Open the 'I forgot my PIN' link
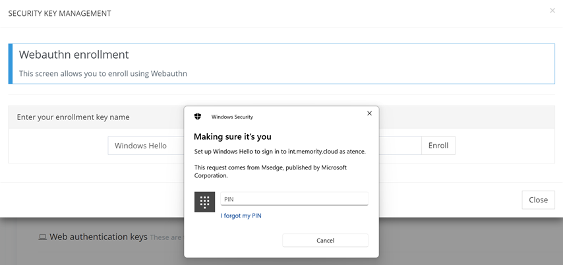Viewport: 563px width, 265px height. click(x=241, y=216)
